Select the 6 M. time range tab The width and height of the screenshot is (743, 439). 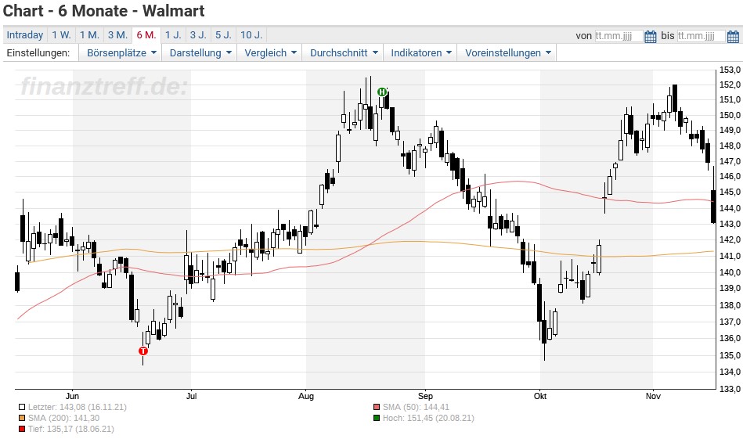[146, 35]
